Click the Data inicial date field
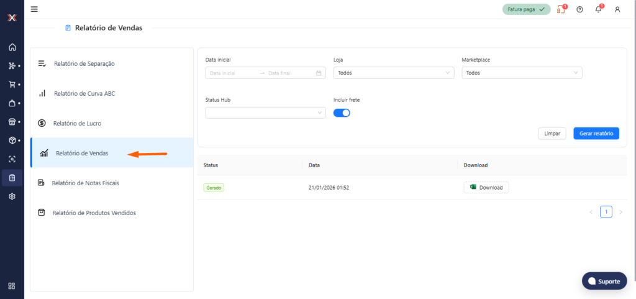The height and width of the screenshot is (299, 636). pos(233,73)
